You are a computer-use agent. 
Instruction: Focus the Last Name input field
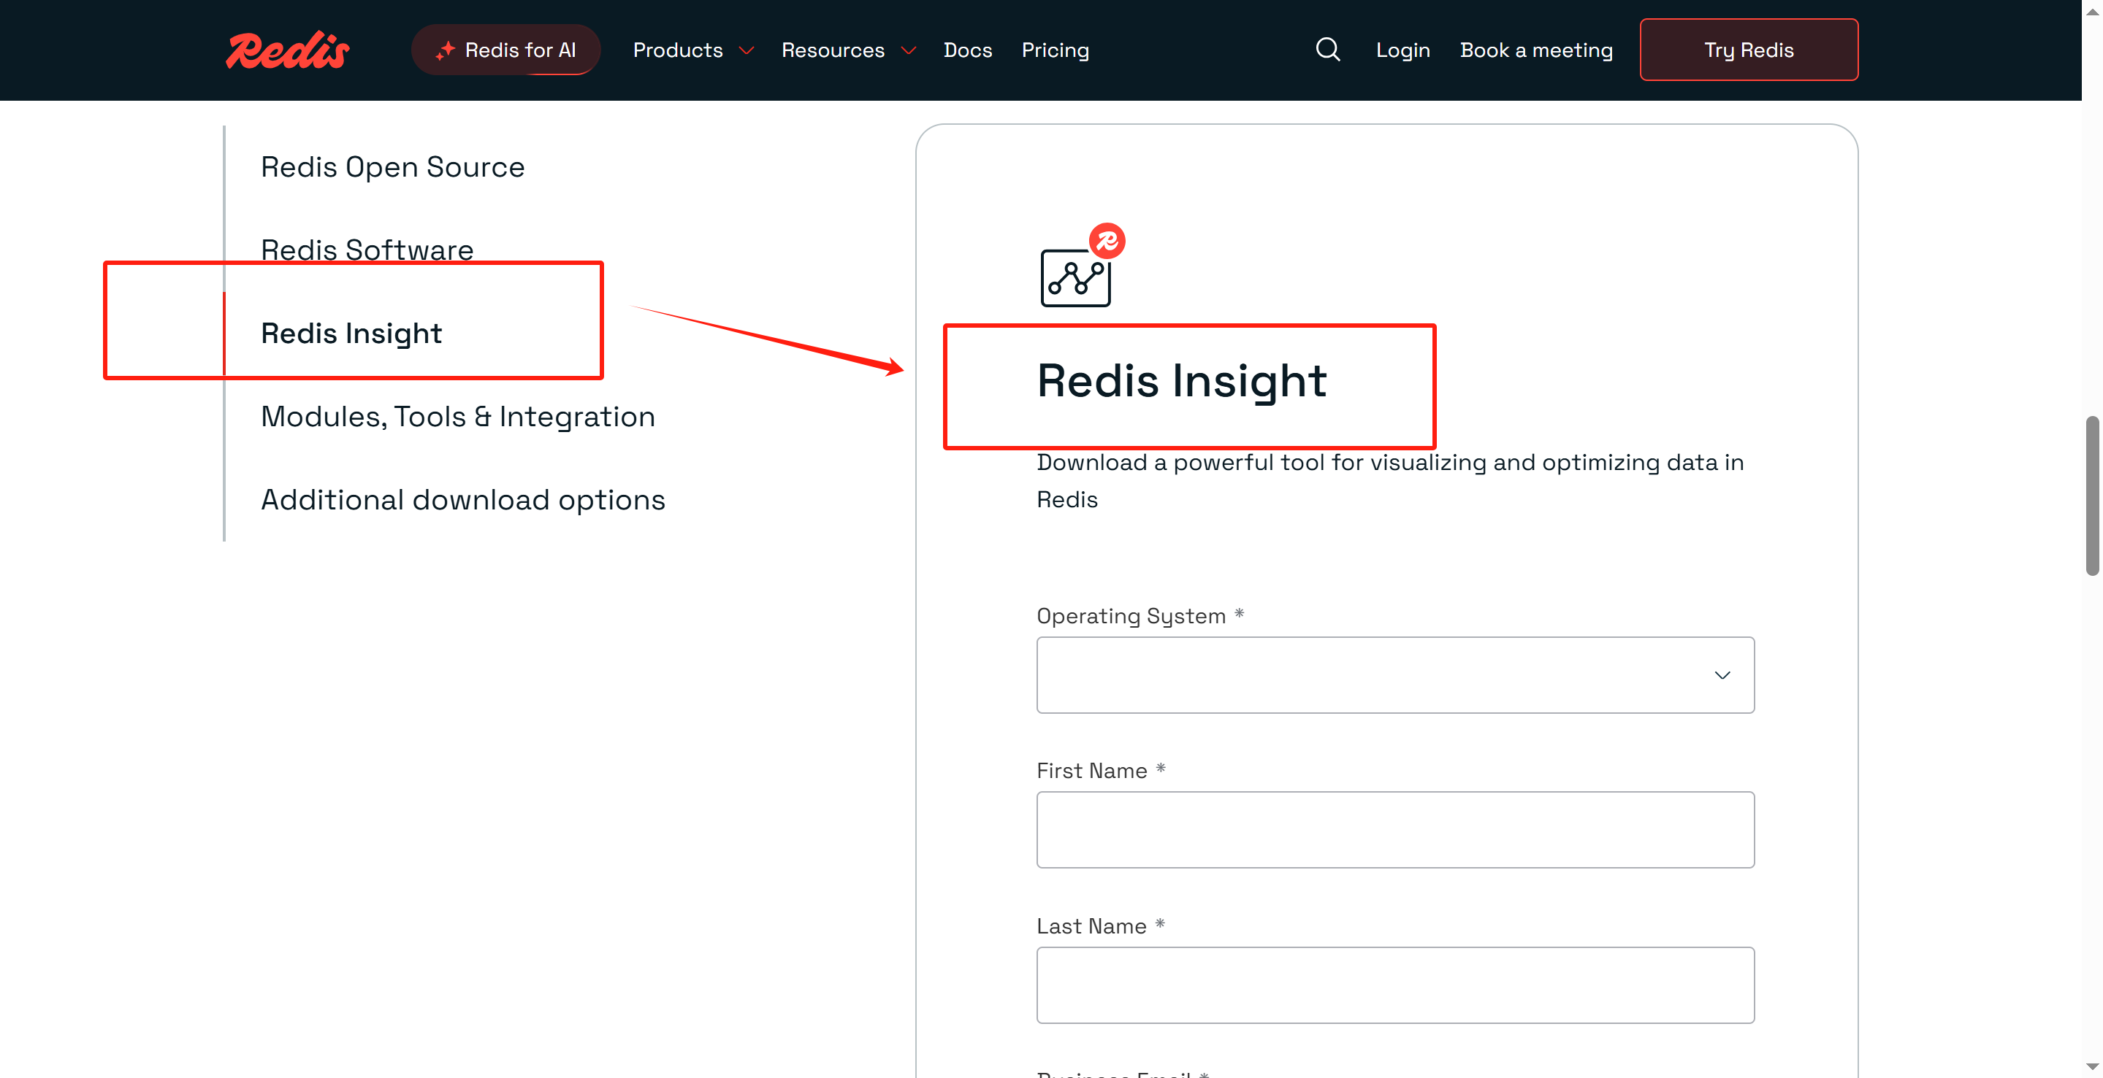[1394, 985]
